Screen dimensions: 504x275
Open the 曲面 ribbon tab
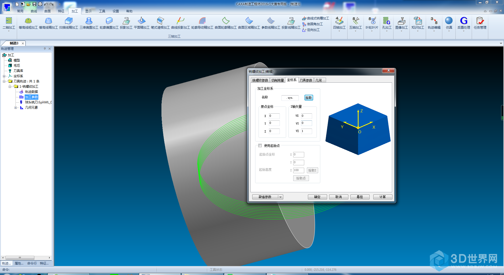(x=48, y=11)
